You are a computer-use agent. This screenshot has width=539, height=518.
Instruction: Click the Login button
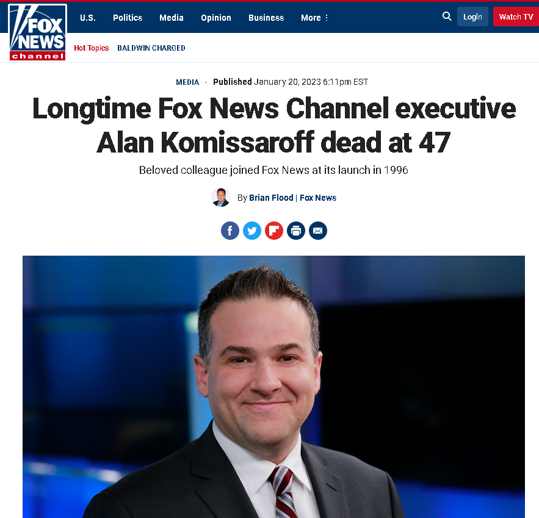click(x=472, y=16)
